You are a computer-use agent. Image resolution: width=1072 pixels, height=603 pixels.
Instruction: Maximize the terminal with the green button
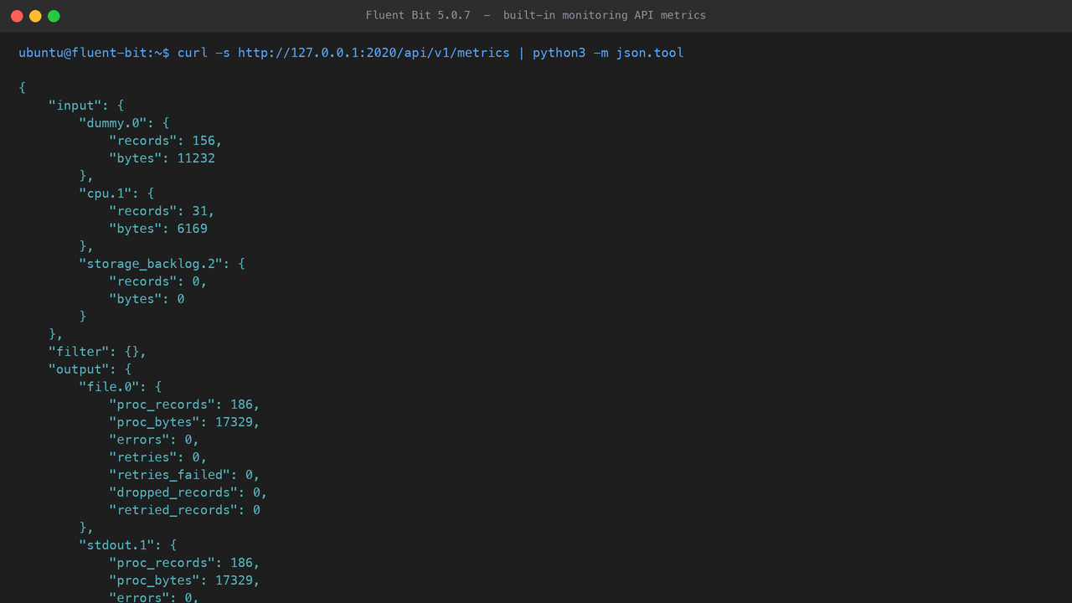point(54,16)
